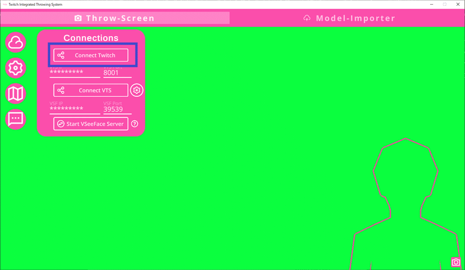This screenshot has height=270, width=465.
Task: Click the VSF IP masked input field
Action: tap(75, 109)
